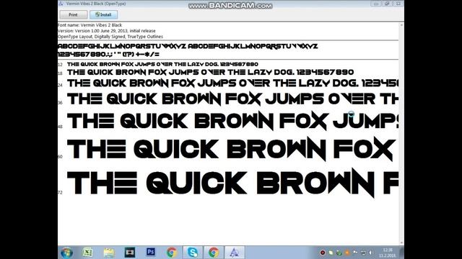Click the font viewer window title icon
This screenshot has height=259, width=462.
[61, 4]
